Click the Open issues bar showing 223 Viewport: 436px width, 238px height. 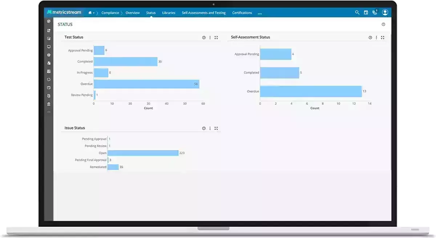143,153
